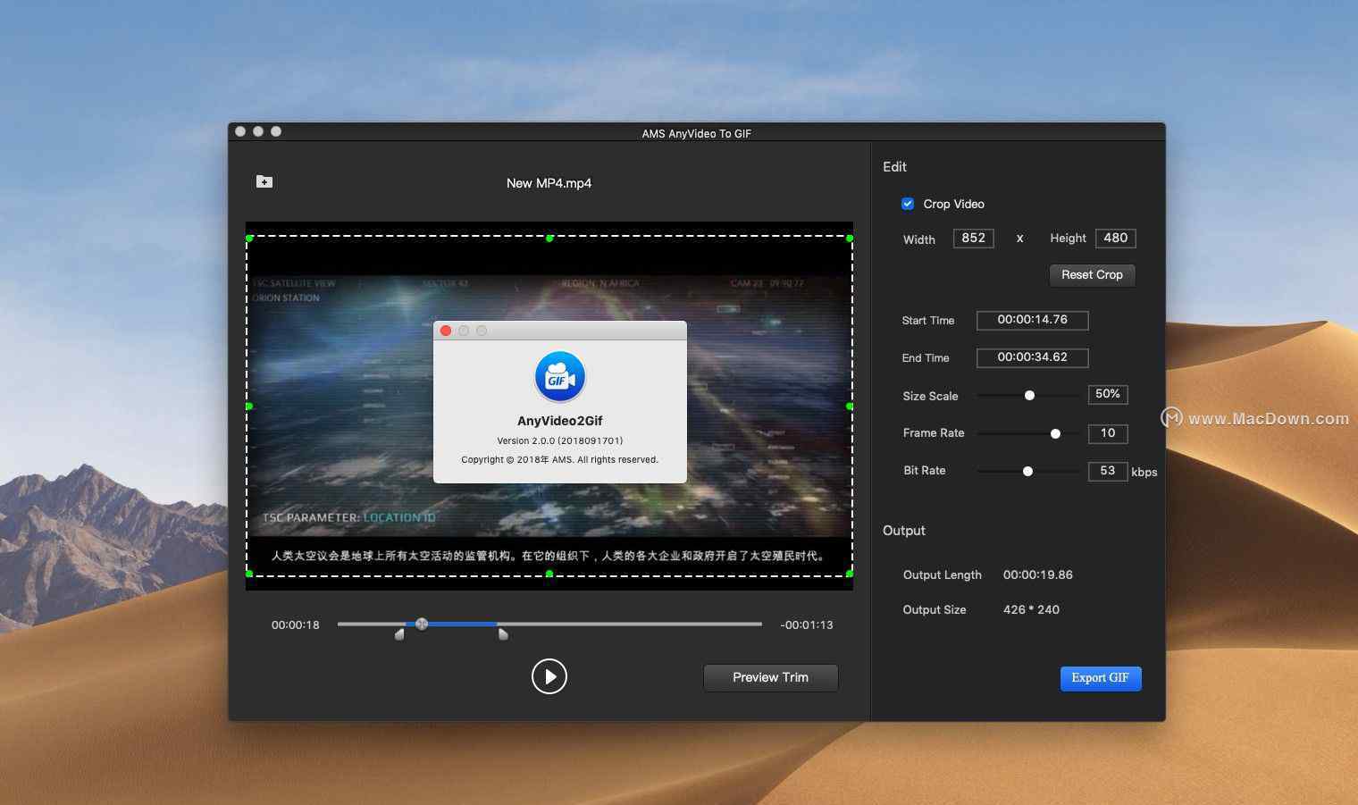The width and height of the screenshot is (1358, 805).
Task: Click the End Time field
Action: pyautogui.click(x=1033, y=357)
